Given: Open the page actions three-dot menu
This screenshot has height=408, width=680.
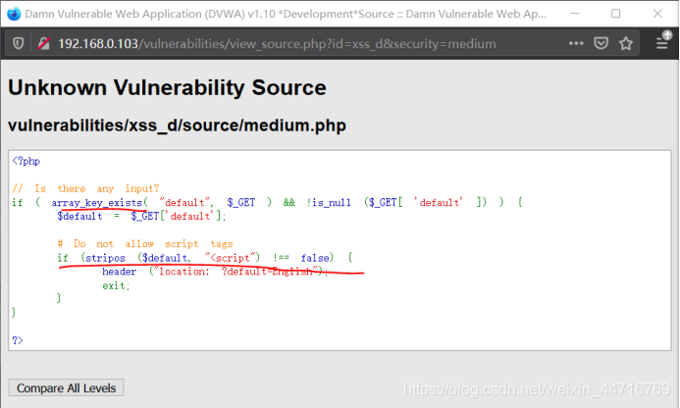Looking at the screenshot, I should coord(576,43).
